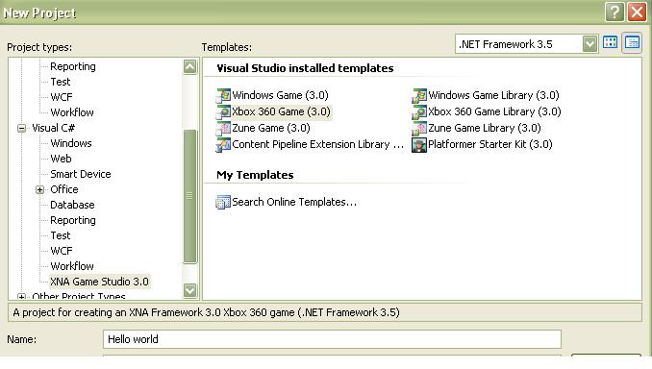Switch templates to large icons view
The width and height of the screenshot is (652, 369).
point(610,42)
